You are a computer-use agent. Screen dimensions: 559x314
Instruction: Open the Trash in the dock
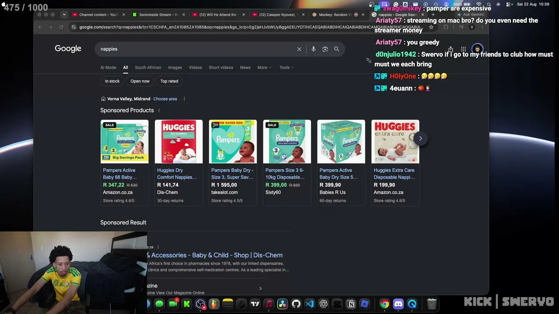[x=431, y=304]
